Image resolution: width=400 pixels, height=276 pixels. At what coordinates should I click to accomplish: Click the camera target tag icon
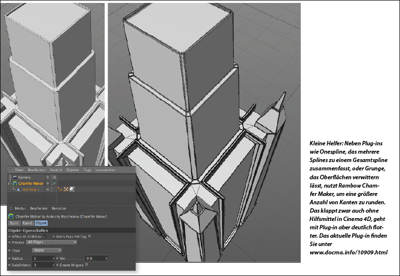click(54, 177)
